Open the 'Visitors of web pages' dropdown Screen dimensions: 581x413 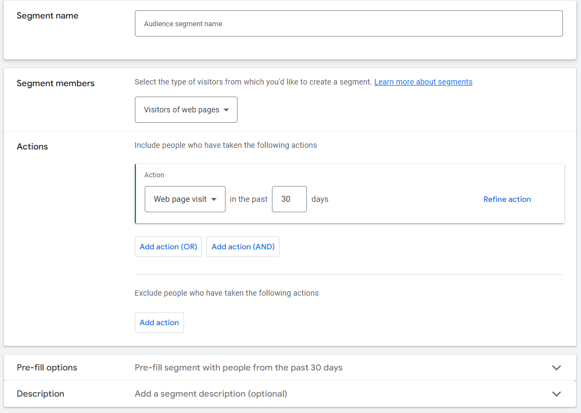point(186,110)
